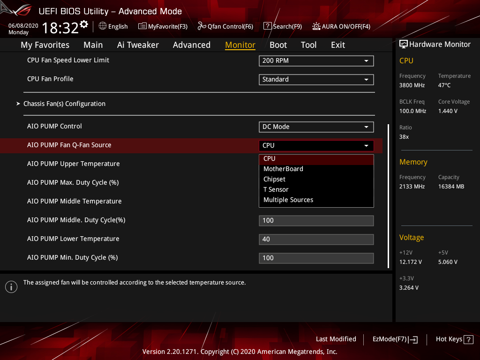
Task: Select CPU Fan Speed Lower Limit label
Action: click(68, 60)
